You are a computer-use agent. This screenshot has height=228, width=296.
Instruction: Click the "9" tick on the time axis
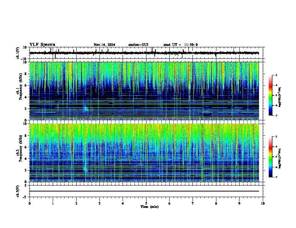(239, 203)
